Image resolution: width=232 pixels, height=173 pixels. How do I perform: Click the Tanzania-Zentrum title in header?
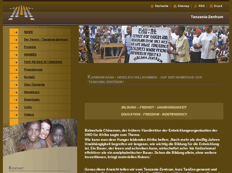[x=207, y=17]
